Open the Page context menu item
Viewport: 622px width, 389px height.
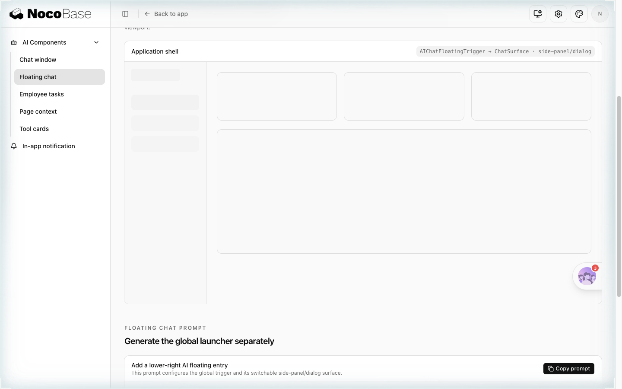click(x=60, y=112)
